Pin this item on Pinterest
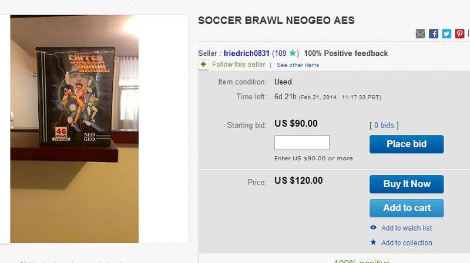The width and height of the screenshot is (470, 263). [x=459, y=34]
